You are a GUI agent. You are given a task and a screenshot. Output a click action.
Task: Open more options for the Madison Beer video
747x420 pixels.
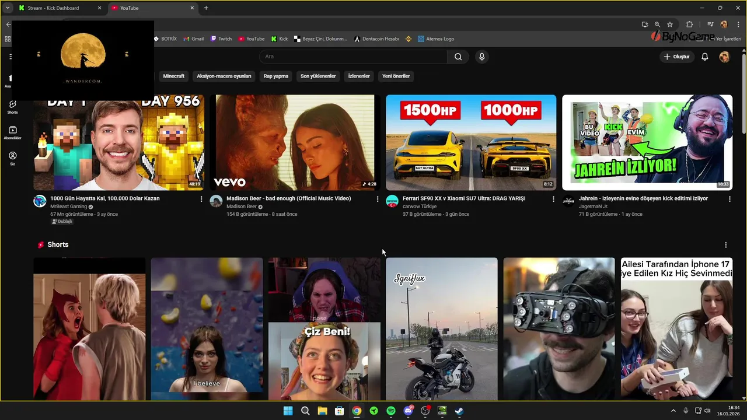click(378, 199)
